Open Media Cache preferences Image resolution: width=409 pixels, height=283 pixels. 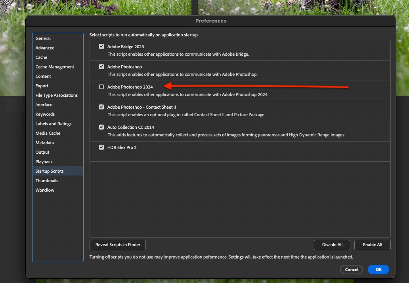tap(57, 133)
